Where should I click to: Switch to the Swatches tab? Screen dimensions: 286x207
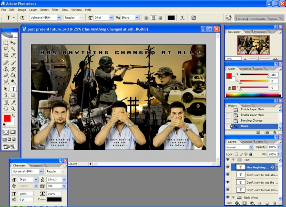(245, 69)
